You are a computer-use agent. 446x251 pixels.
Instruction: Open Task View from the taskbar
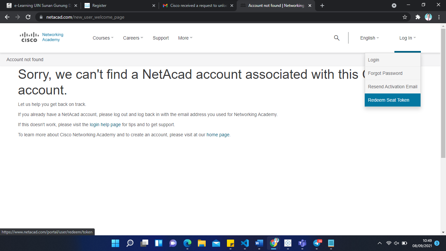pos(144,243)
